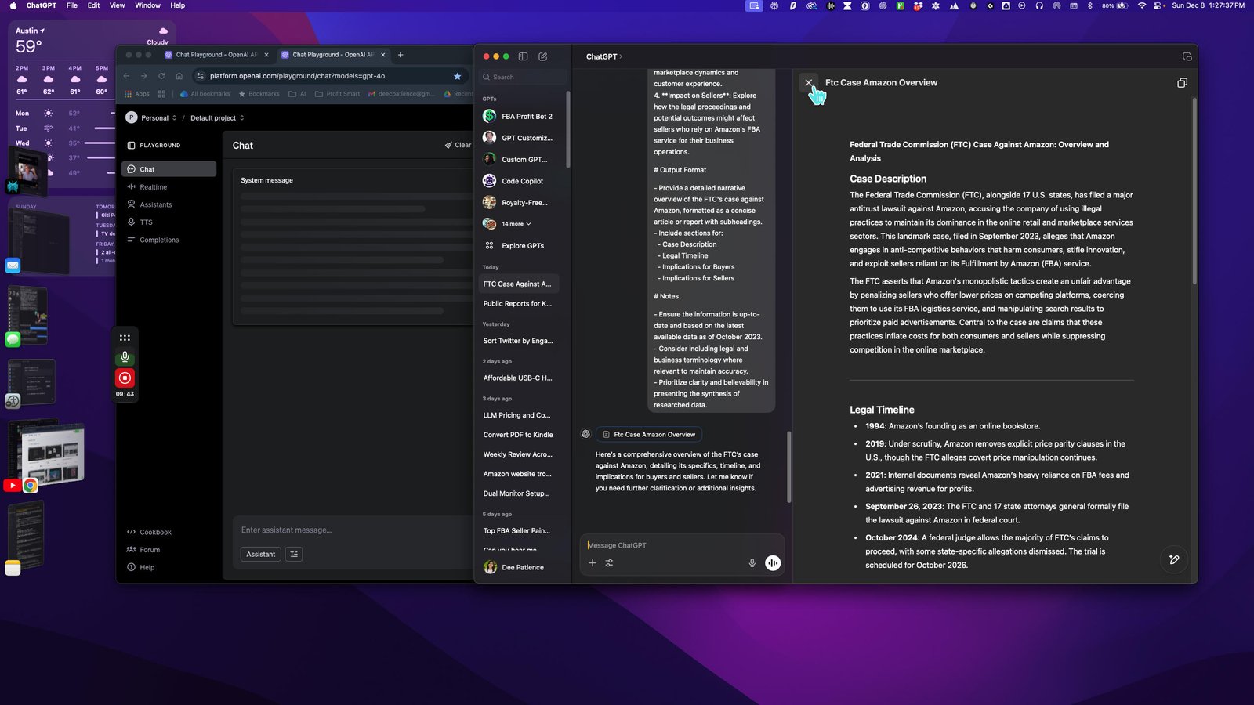This screenshot has width=1254, height=705.
Task: Open the Dee Patience account menu
Action: pos(519,567)
